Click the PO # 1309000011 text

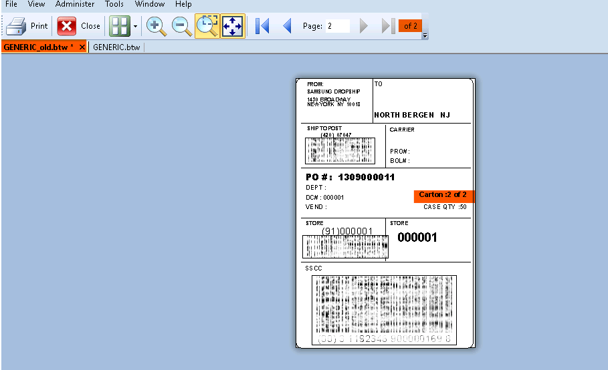click(350, 177)
